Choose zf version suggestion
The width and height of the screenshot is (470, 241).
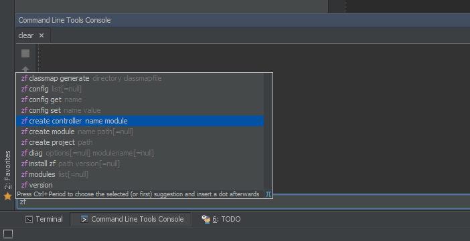(140, 185)
